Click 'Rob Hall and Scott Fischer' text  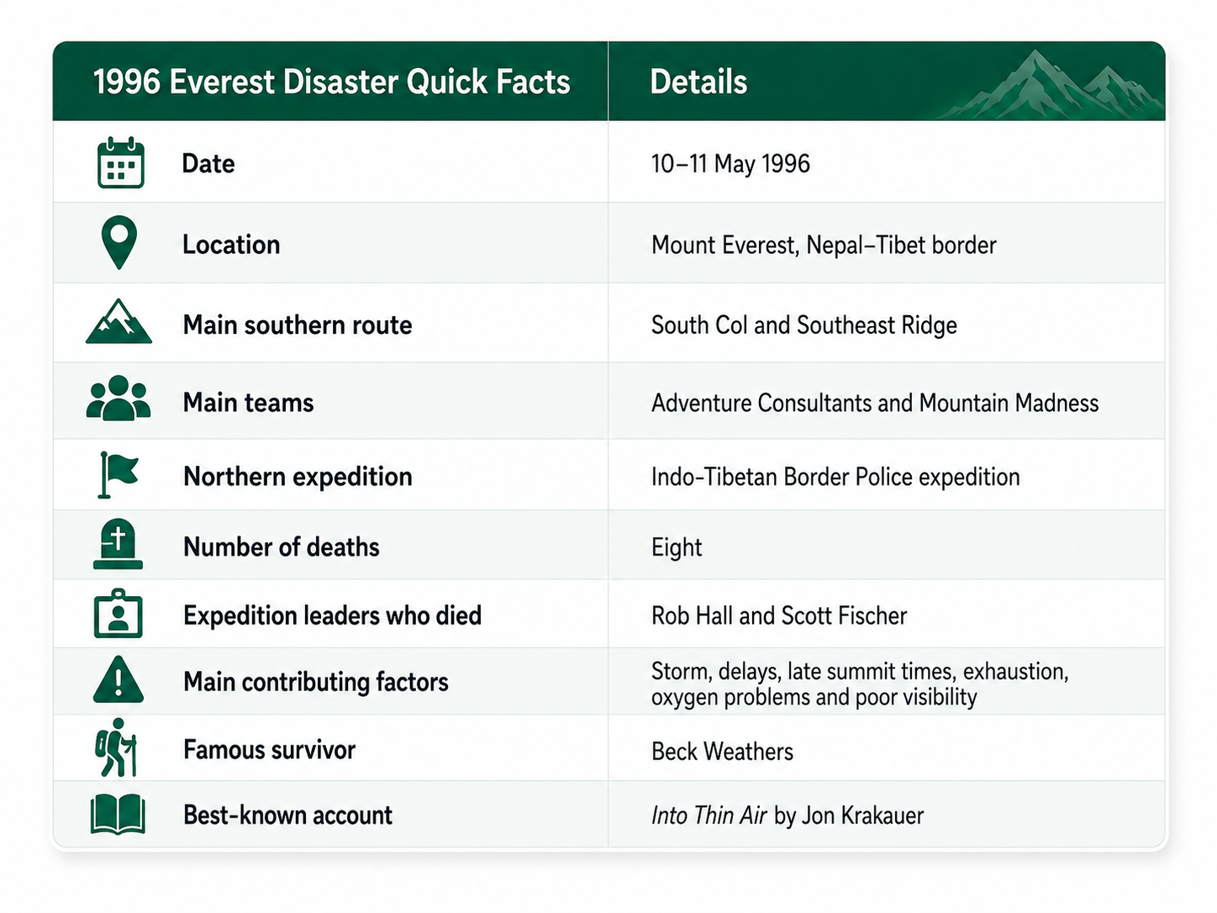pos(779,616)
